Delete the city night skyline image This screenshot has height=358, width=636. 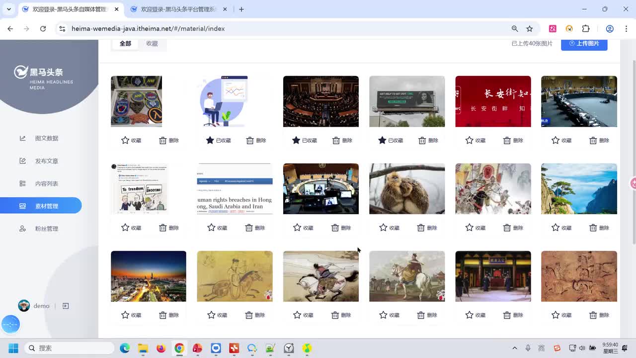point(169,315)
